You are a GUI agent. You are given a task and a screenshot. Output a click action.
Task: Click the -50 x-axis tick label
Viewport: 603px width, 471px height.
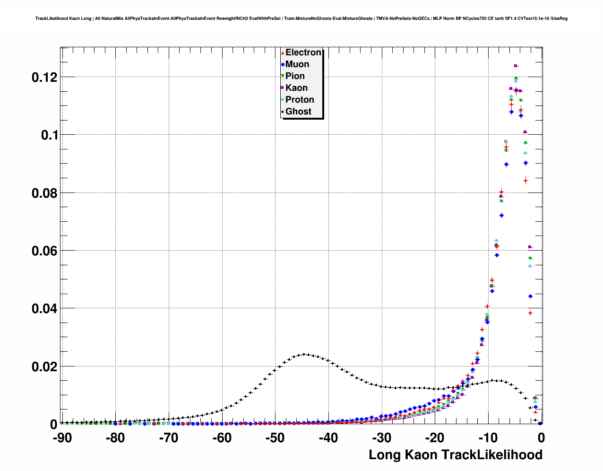(x=275, y=438)
